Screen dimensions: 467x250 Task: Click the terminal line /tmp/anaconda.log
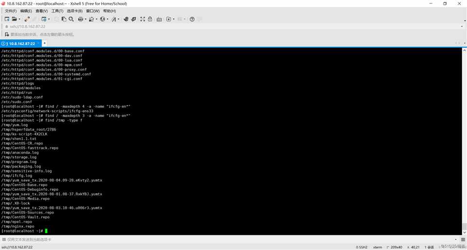[x=20, y=152]
